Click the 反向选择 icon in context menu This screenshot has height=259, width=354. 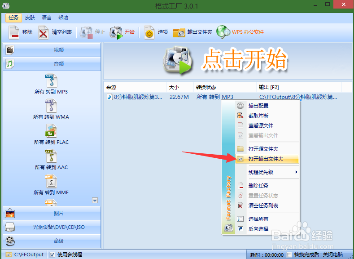240,229
